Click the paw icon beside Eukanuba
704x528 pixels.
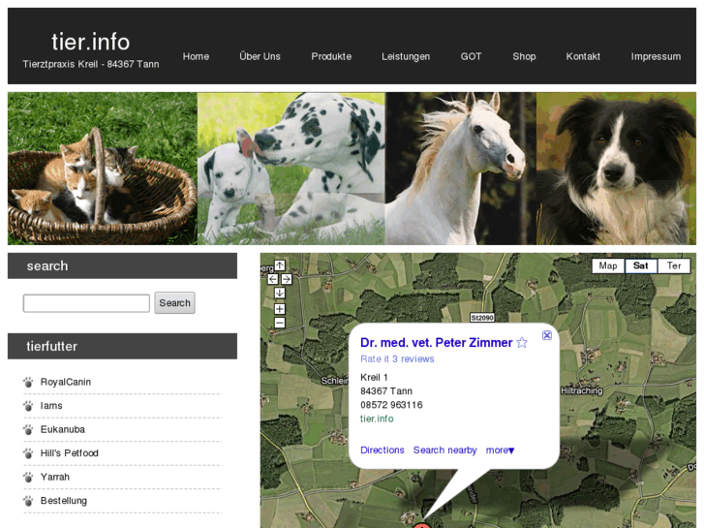[x=28, y=429]
